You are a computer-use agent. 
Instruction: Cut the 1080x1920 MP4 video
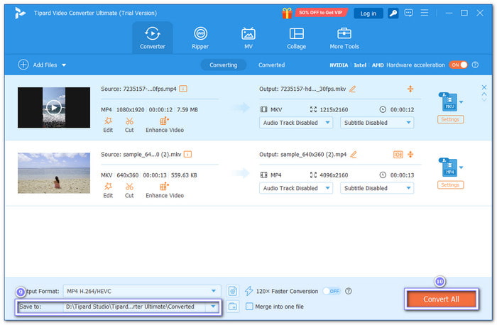129,125
